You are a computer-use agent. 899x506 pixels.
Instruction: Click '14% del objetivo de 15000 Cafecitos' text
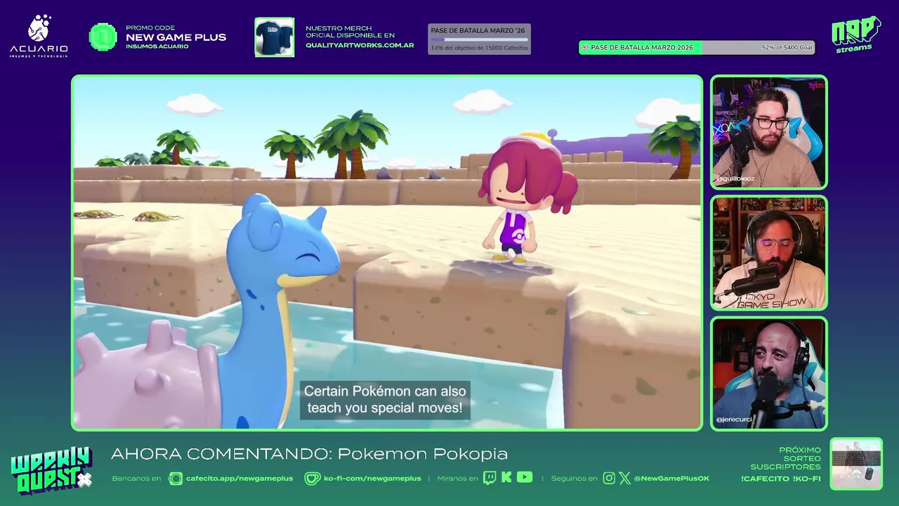(x=480, y=48)
